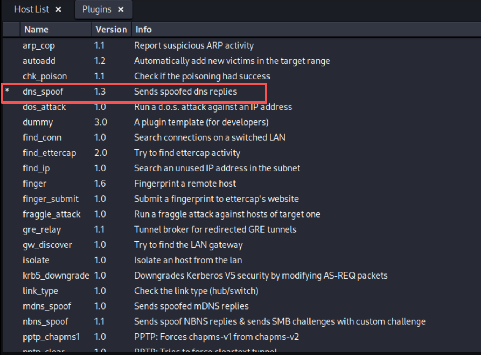Click the Info column header
The width and height of the screenshot is (481, 355).
pos(143,30)
